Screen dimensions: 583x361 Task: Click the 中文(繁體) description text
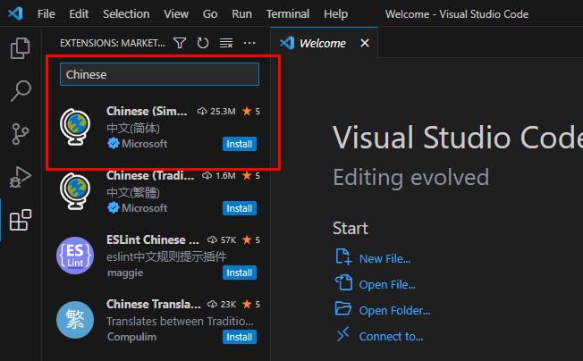click(133, 192)
